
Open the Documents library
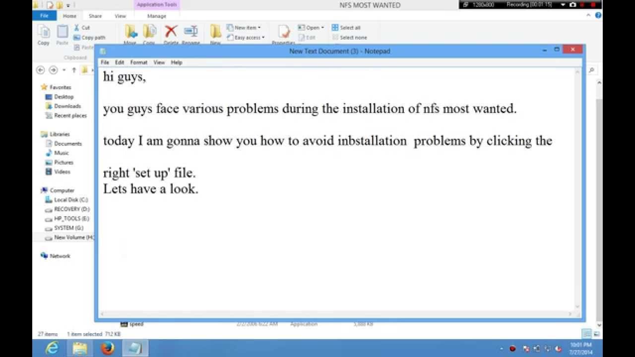pyautogui.click(x=63, y=144)
